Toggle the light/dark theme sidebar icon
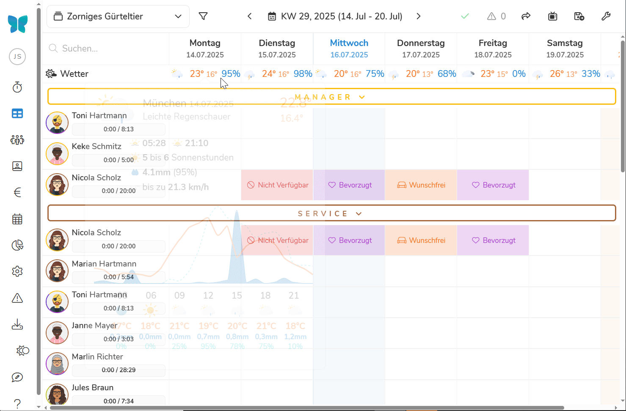The height and width of the screenshot is (411, 626). click(x=22, y=351)
